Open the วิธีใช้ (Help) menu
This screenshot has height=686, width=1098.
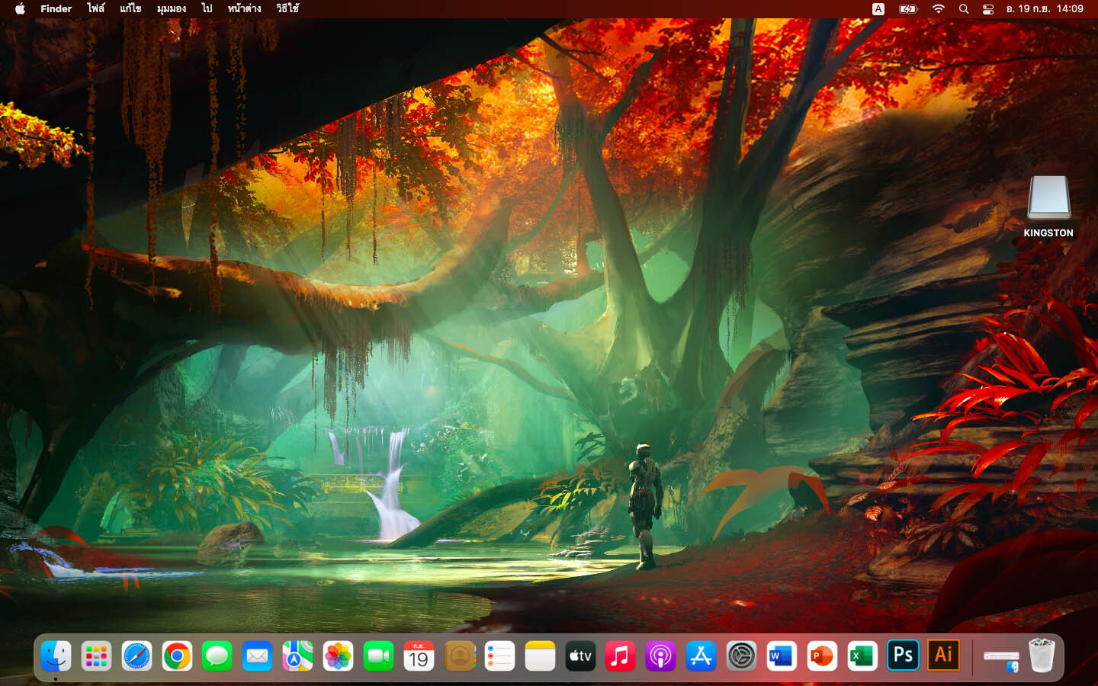pos(287,8)
